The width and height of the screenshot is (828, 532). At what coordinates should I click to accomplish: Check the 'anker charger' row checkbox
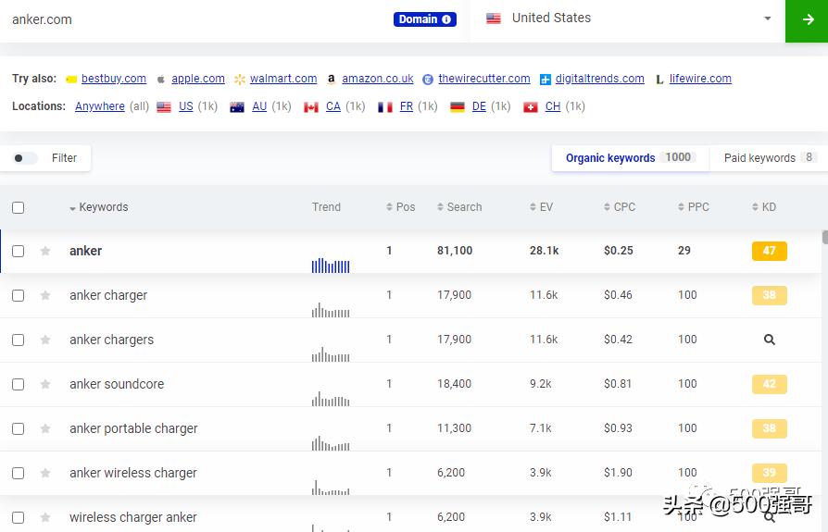tap(18, 295)
